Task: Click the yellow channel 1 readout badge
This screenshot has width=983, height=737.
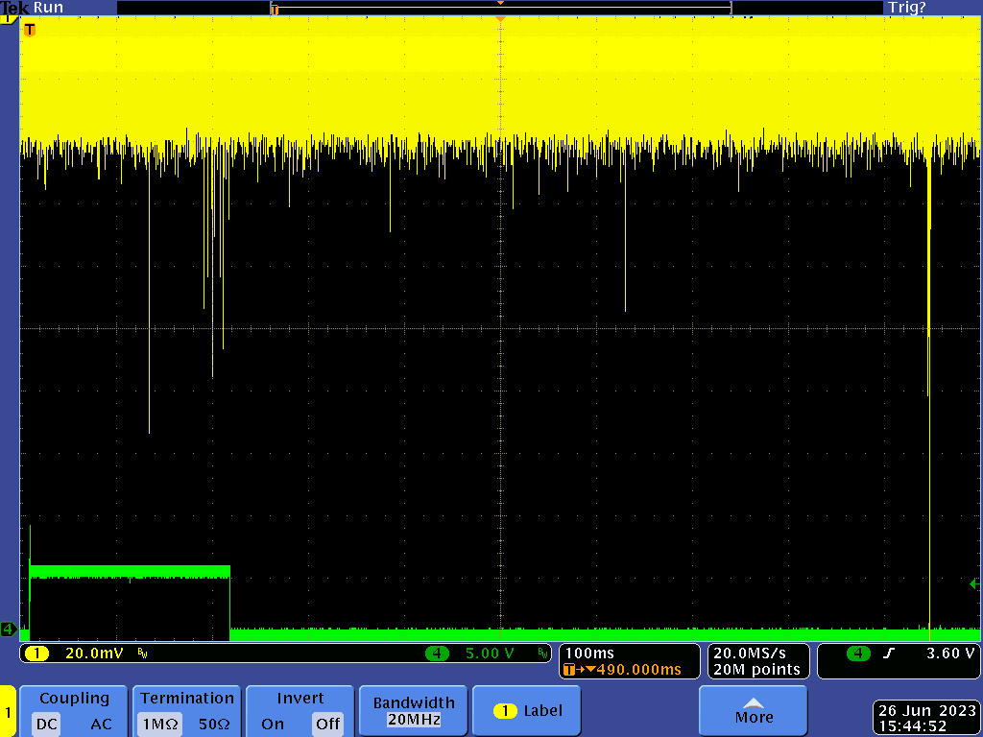Action: point(36,654)
